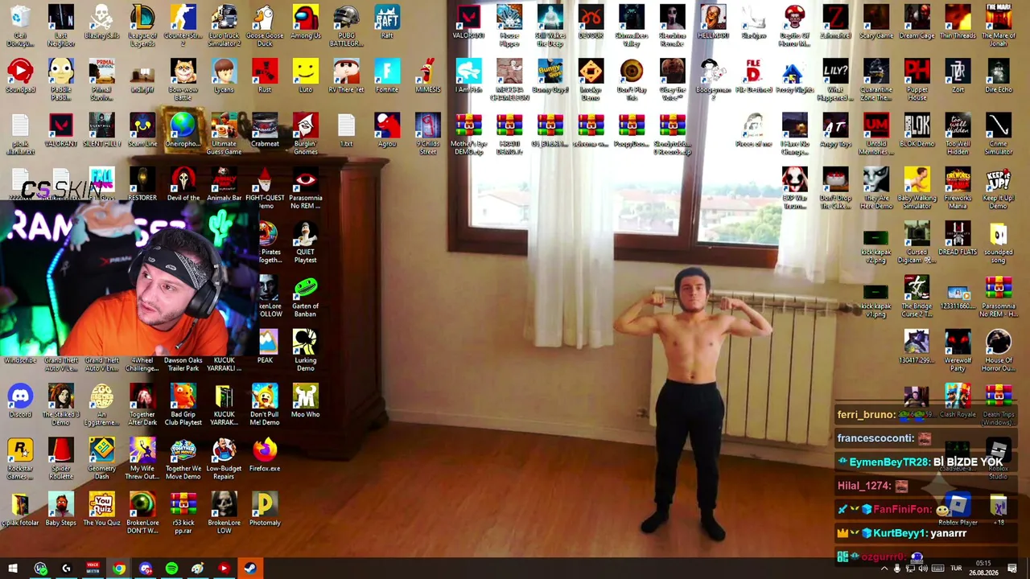Select the Together After Dark icon
The image size is (1030, 579).
142,404
